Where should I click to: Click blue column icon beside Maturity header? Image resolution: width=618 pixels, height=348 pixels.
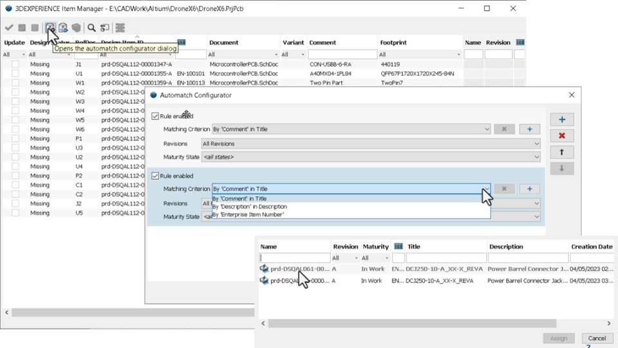[398, 246]
